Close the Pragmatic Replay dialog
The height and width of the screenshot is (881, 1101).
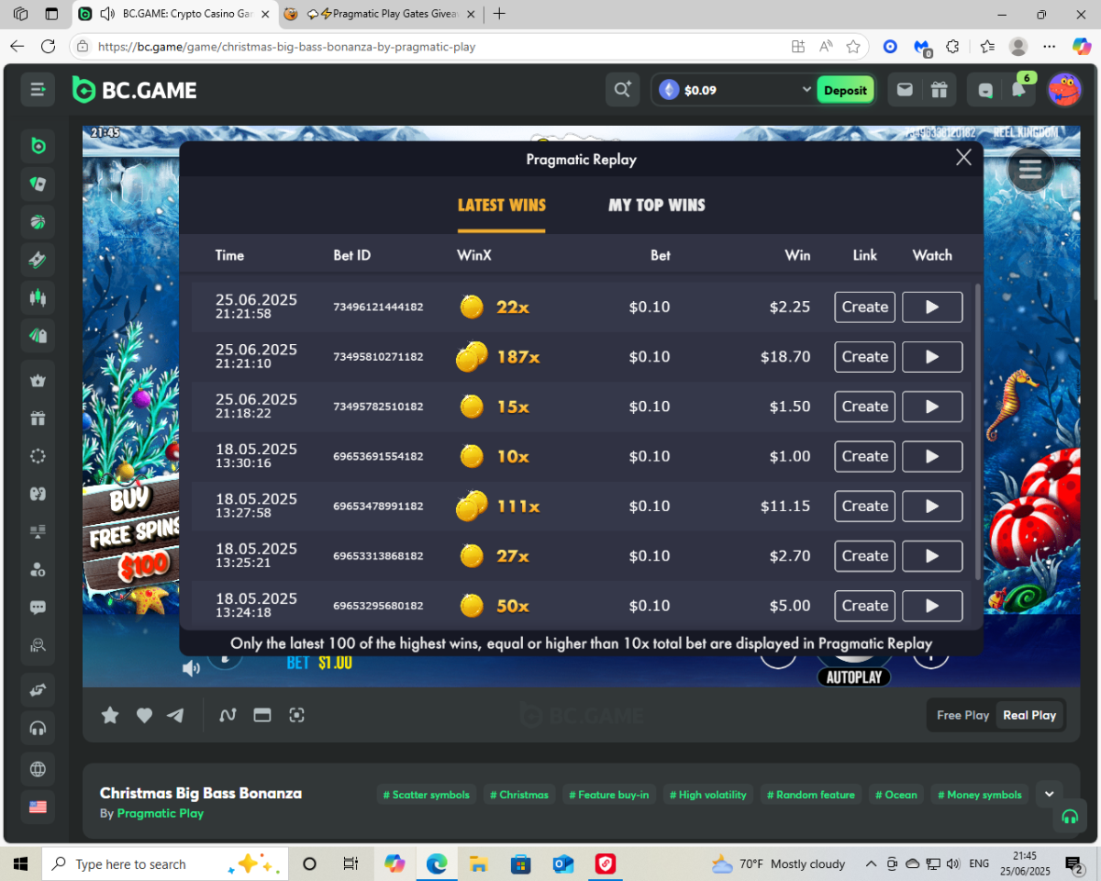[963, 158]
